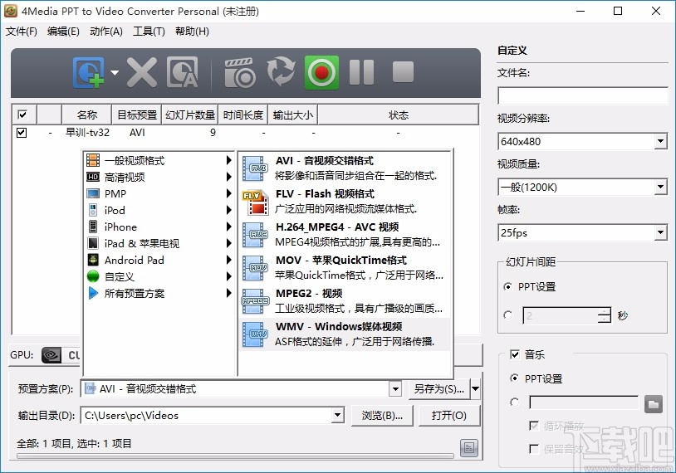Select the AVI format icon
The image size is (676, 473).
click(x=255, y=168)
